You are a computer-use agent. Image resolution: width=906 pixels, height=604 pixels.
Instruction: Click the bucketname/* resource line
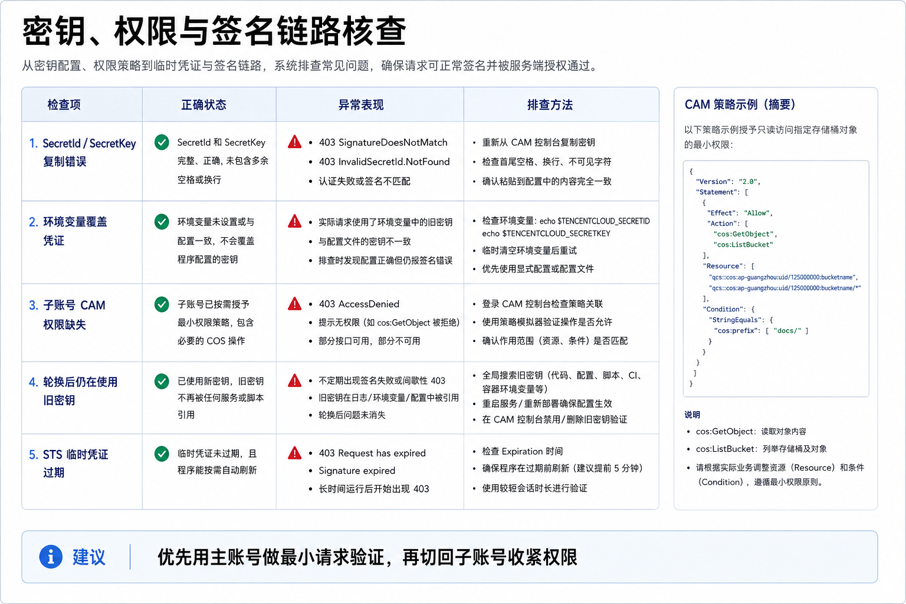pyautogui.click(x=784, y=288)
